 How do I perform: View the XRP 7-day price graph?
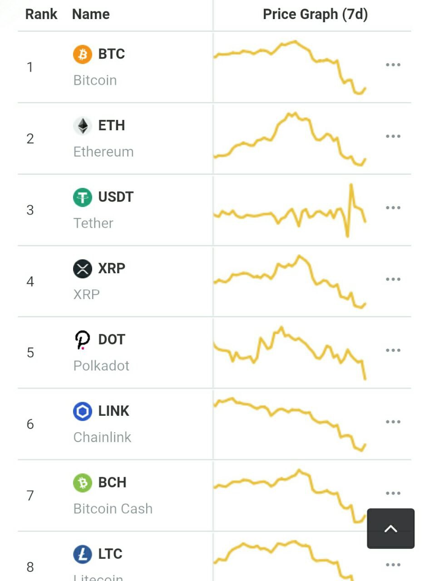(x=290, y=281)
